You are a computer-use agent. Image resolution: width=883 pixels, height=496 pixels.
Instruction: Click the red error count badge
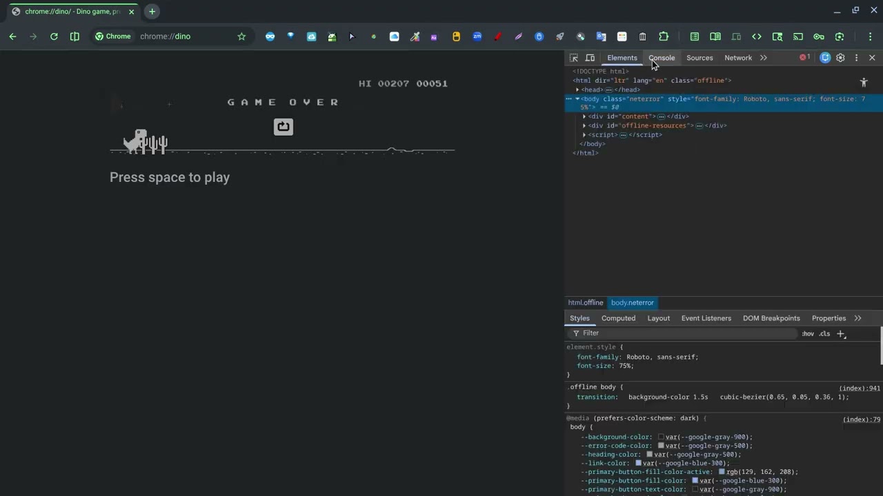pos(804,58)
